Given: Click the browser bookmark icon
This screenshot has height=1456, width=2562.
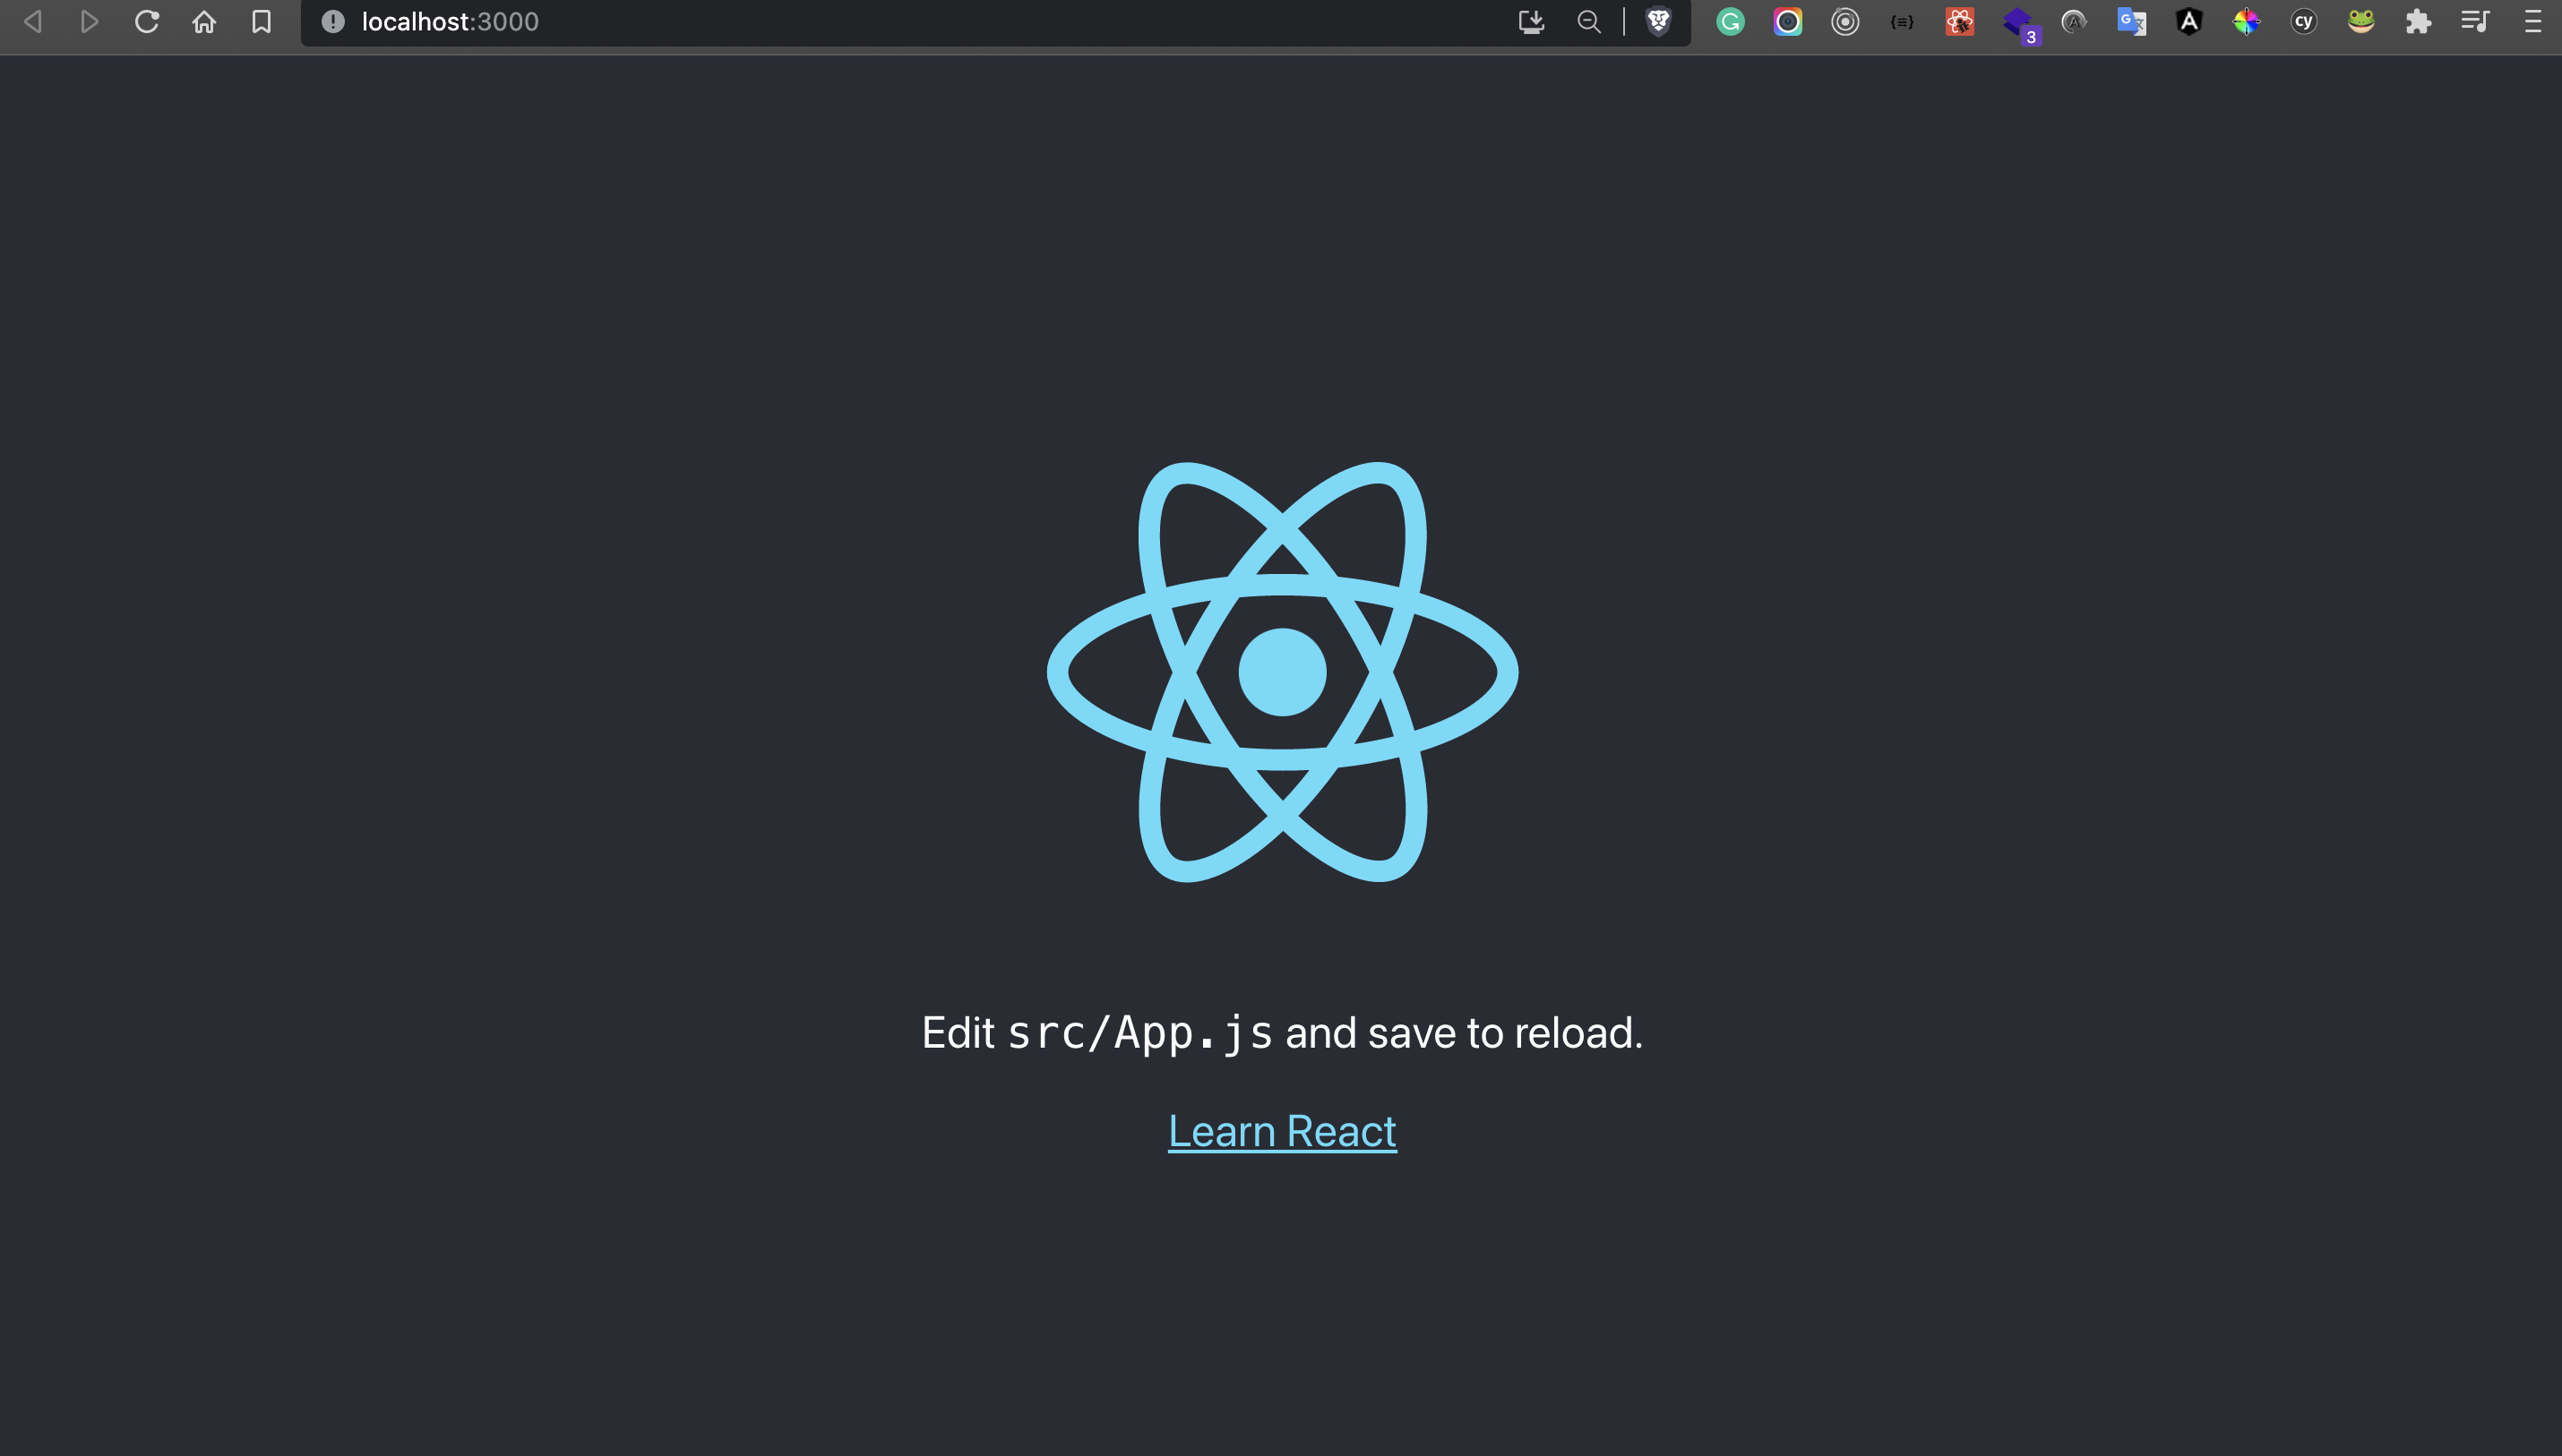Looking at the screenshot, I should (x=264, y=21).
